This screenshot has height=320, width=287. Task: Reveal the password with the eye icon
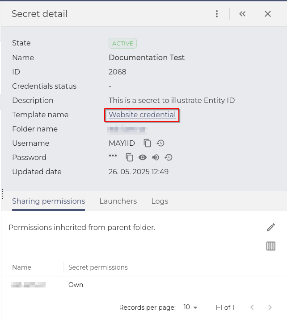click(x=143, y=157)
